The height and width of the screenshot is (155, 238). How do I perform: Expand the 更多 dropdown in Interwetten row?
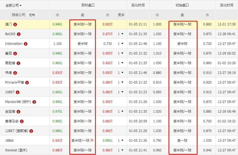point(121,44)
